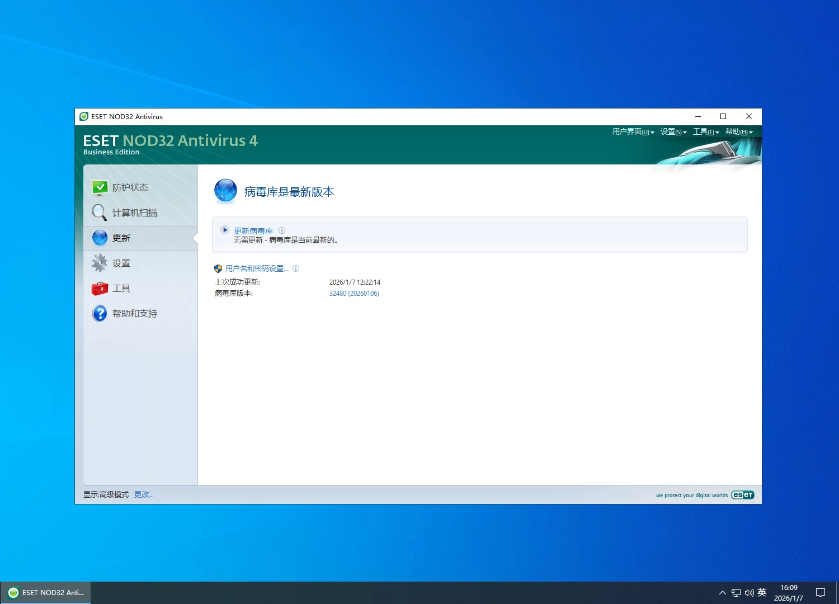Click the 更新病毒库 link
Screen dimensions: 839x604
coord(253,231)
